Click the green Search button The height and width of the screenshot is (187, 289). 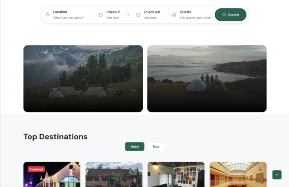230,15
